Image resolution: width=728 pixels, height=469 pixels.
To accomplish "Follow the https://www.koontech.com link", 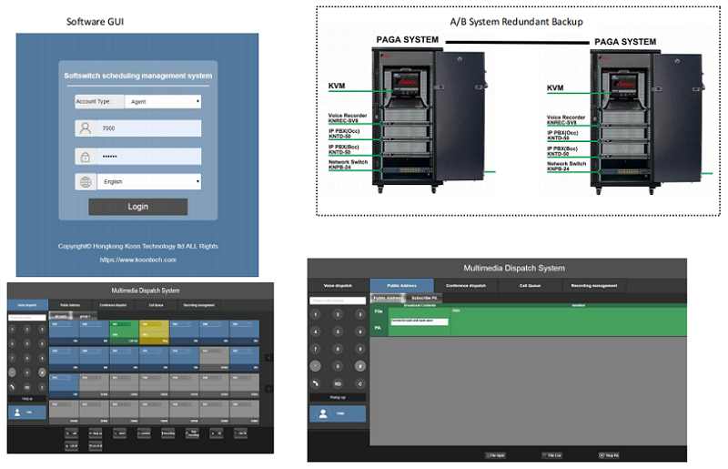I will coord(137,260).
